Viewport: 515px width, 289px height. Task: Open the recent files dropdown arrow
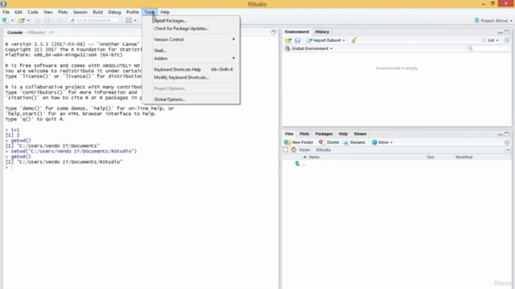tap(28, 21)
